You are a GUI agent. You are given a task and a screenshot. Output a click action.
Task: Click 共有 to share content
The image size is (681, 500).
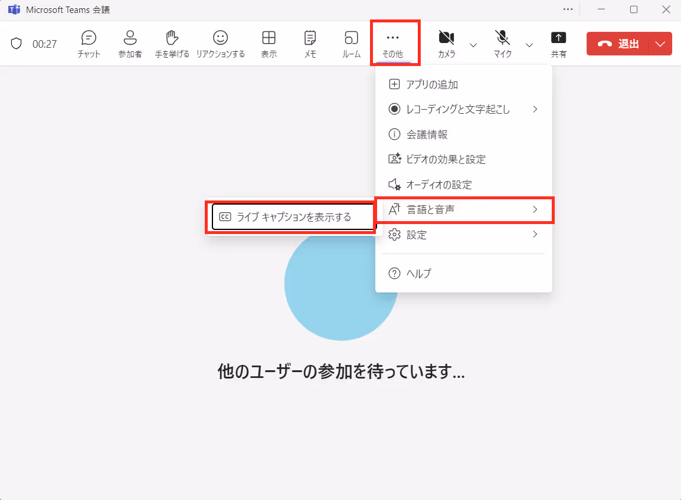click(x=558, y=44)
